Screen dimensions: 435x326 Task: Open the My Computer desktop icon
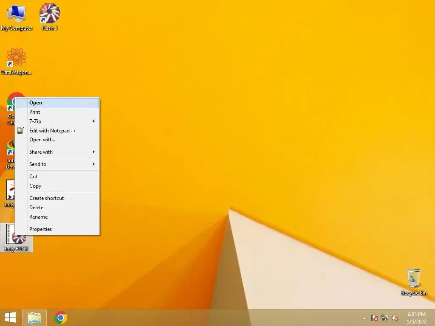coord(17,17)
